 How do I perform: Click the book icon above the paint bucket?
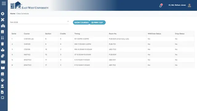point(2,74)
